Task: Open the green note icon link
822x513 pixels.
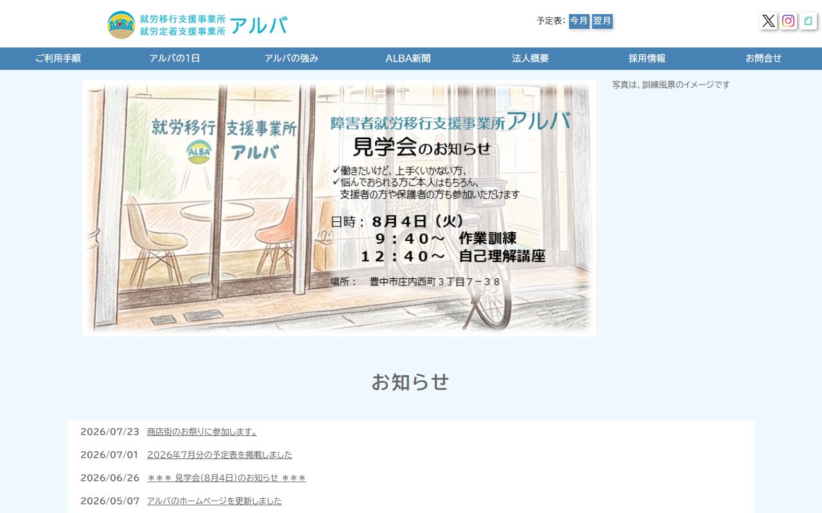Action: click(809, 21)
